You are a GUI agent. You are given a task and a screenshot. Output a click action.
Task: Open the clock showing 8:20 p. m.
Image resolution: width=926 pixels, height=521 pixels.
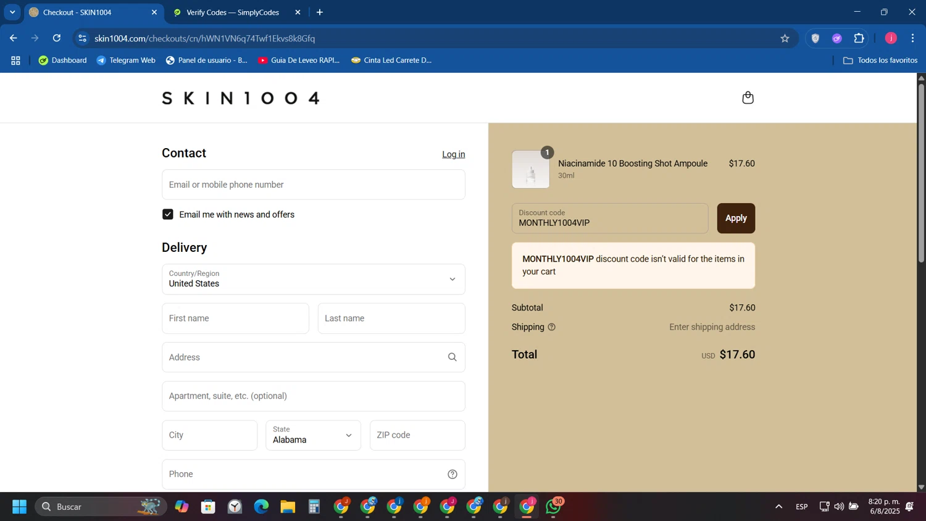pos(883,507)
